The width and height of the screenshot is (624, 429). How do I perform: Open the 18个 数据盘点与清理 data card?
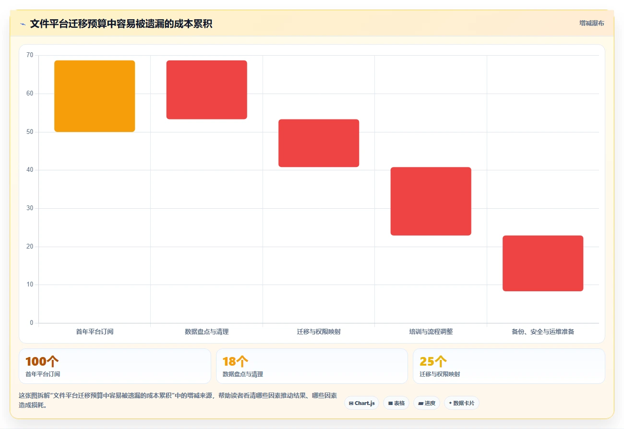click(312, 366)
